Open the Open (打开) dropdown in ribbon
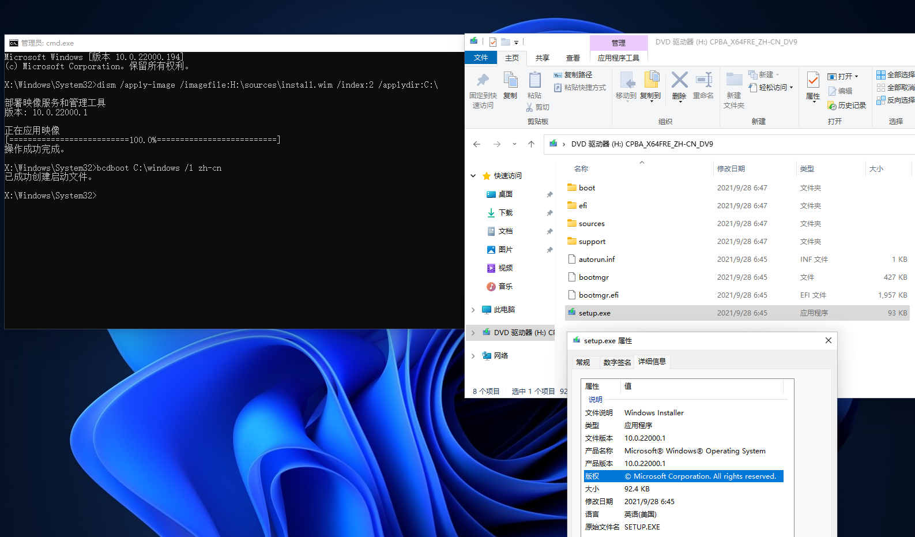The width and height of the screenshot is (915, 537). (x=843, y=76)
